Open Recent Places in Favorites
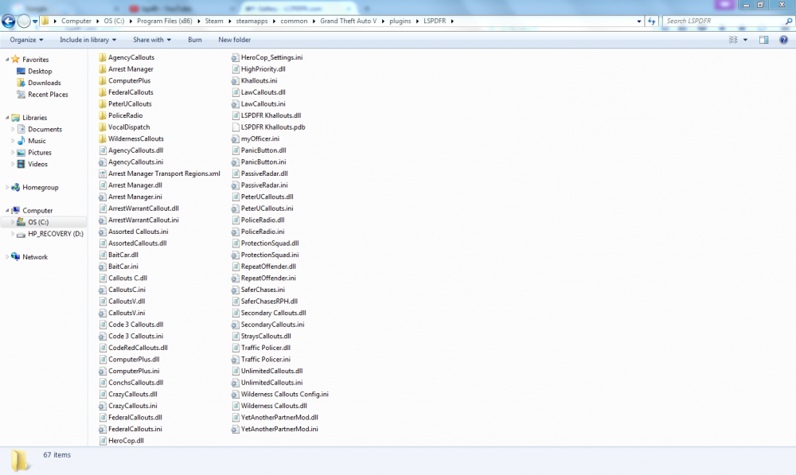 tap(48, 95)
